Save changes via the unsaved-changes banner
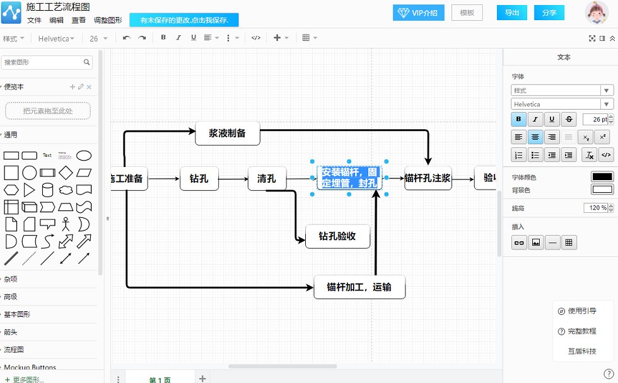The width and height of the screenshot is (618, 383). (x=184, y=20)
